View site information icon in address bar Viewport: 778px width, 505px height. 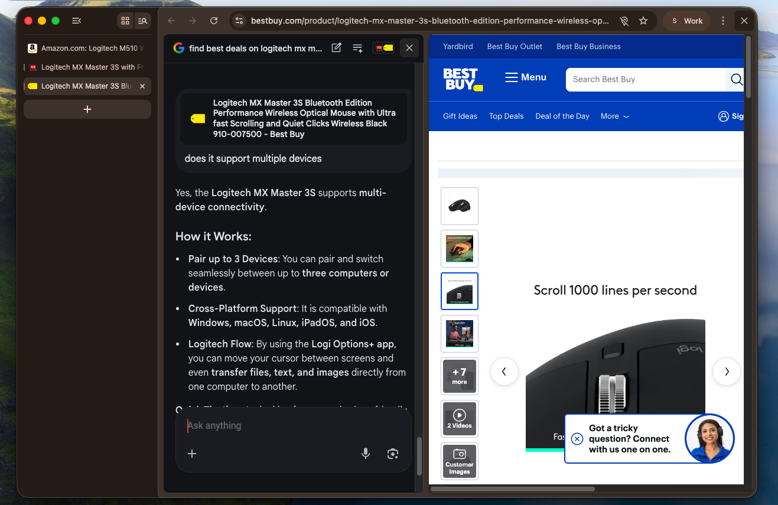tap(239, 21)
